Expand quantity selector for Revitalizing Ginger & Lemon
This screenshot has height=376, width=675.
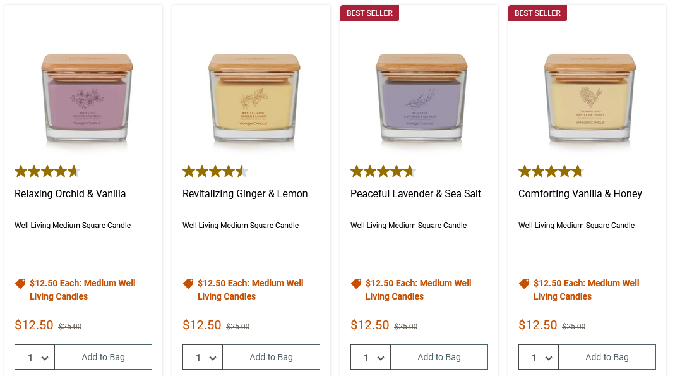(x=203, y=357)
